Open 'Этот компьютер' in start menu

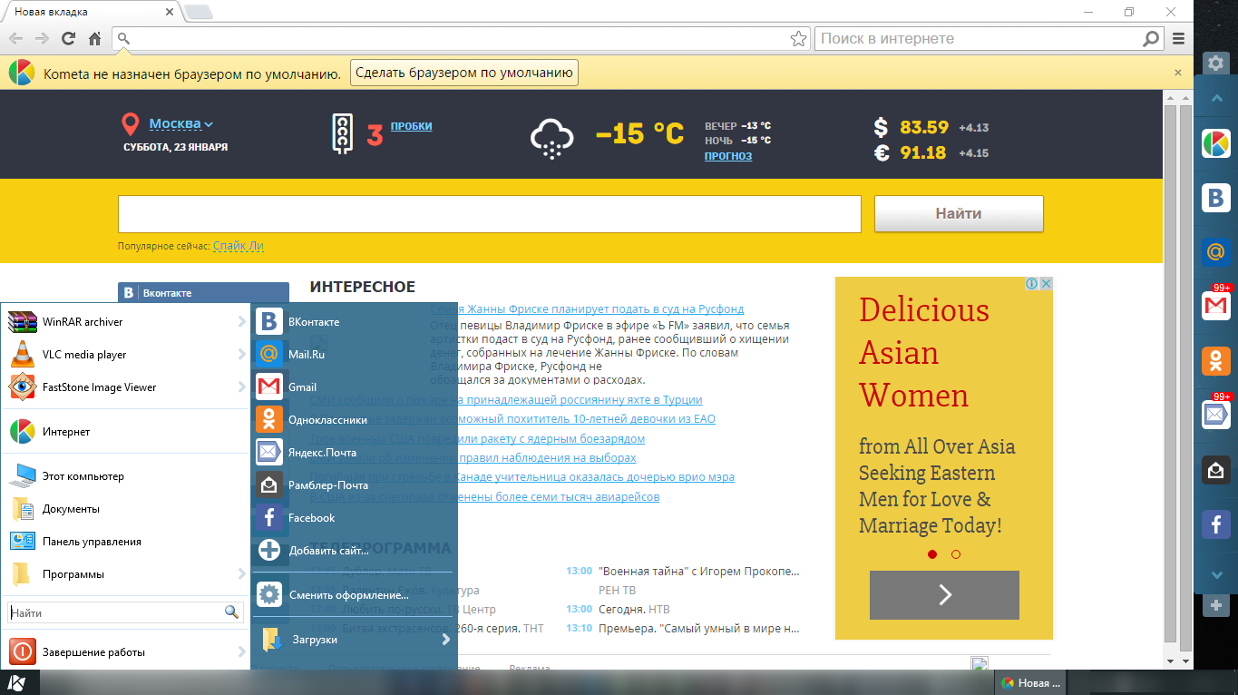point(125,476)
